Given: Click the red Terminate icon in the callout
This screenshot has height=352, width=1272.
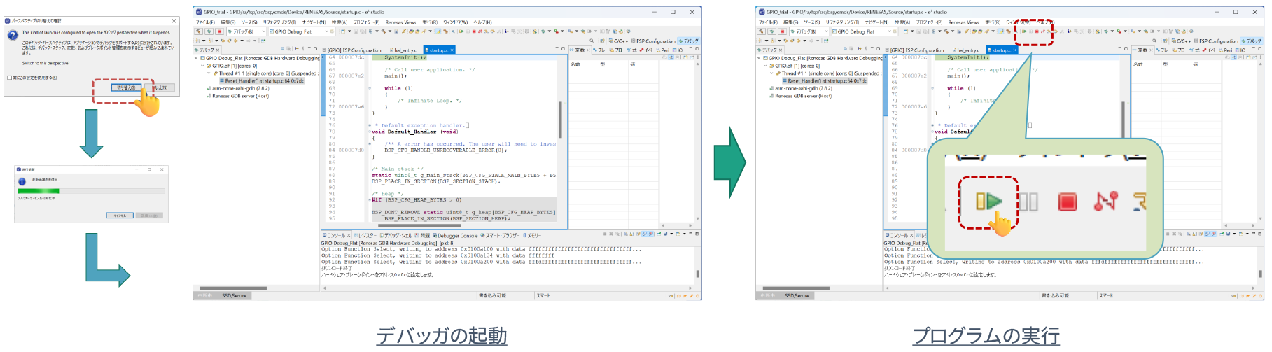Looking at the screenshot, I should (1067, 202).
